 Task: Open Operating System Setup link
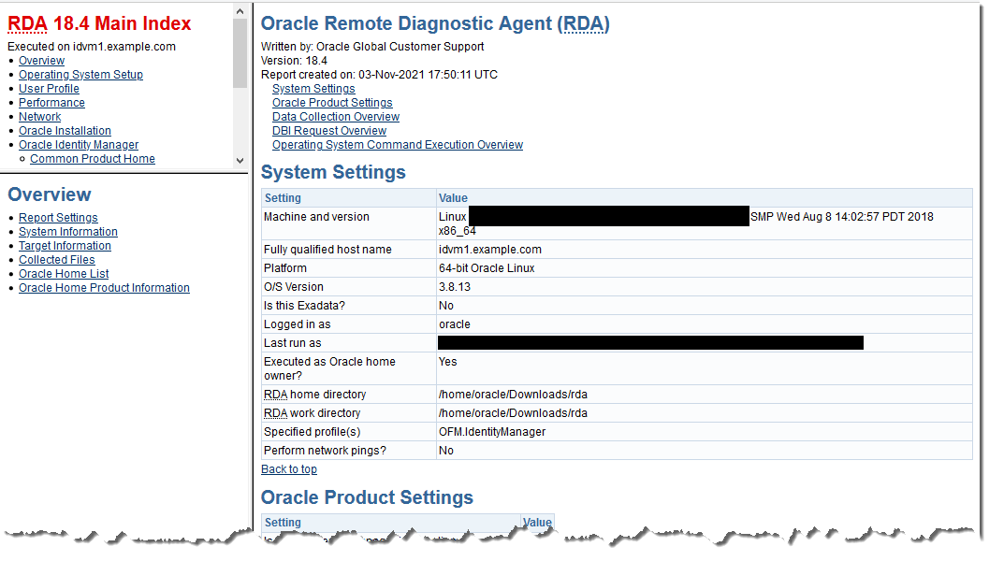coord(80,75)
